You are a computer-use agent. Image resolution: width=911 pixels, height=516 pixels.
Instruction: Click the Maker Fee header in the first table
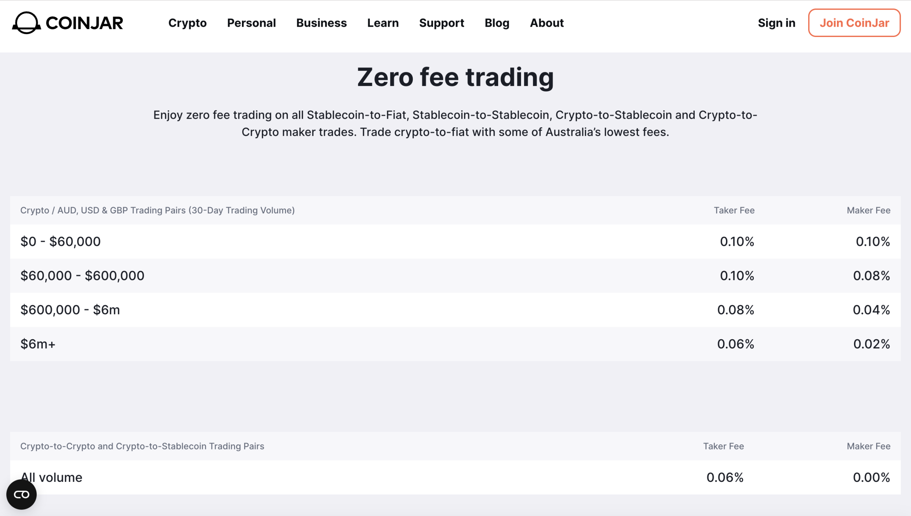click(869, 210)
